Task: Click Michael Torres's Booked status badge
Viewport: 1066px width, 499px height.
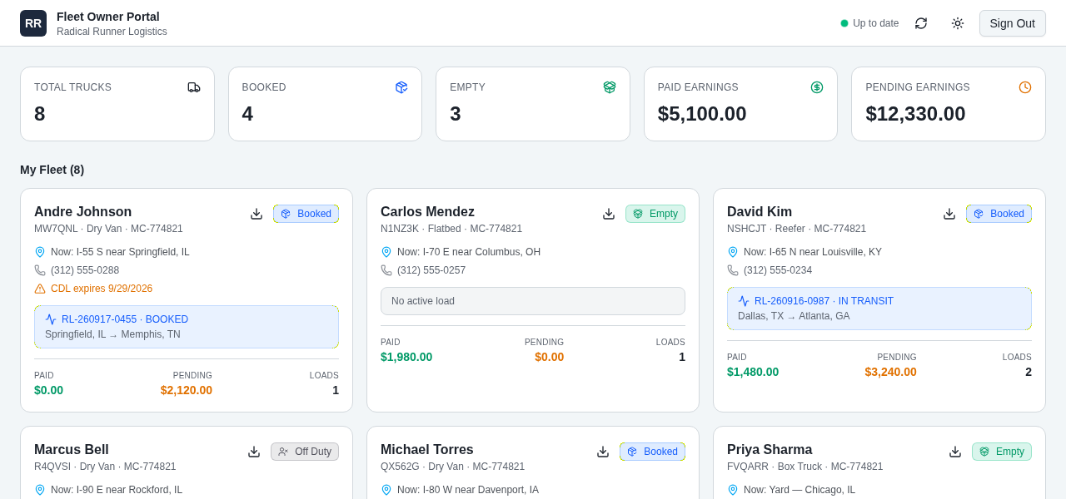Action: 652,452
